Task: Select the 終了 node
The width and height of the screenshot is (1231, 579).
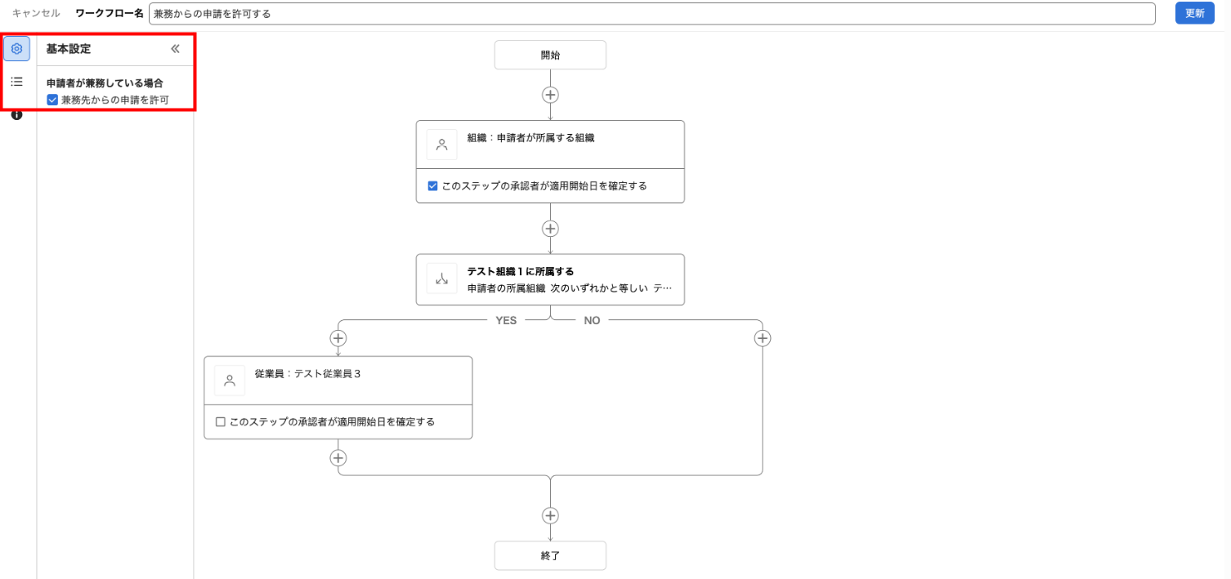Action: (x=550, y=555)
